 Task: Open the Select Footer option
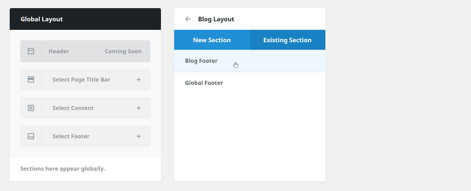coord(85,136)
